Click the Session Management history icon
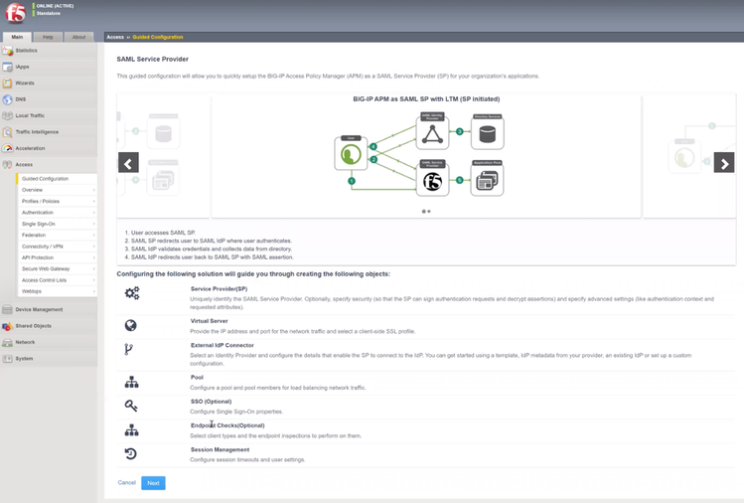This screenshot has width=744, height=503. pyautogui.click(x=130, y=453)
